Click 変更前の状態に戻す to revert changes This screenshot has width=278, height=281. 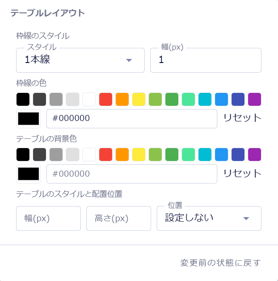221,263
